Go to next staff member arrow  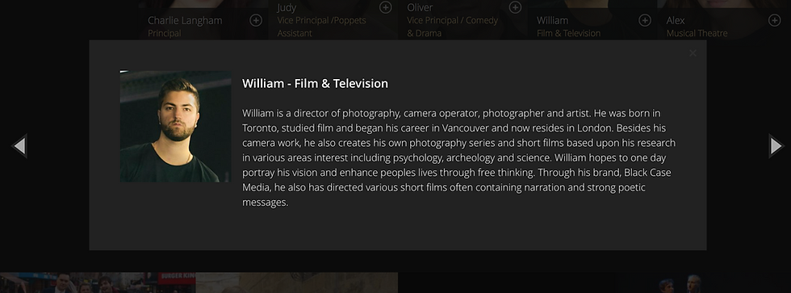click(x=776, y=146)
